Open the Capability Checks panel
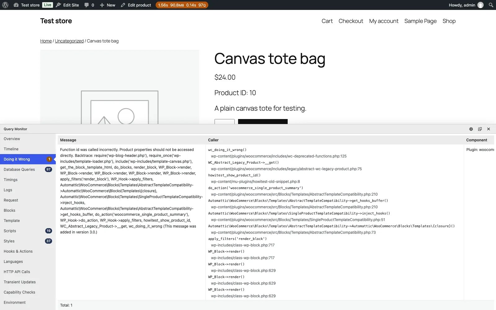 (x=28, y=292)
